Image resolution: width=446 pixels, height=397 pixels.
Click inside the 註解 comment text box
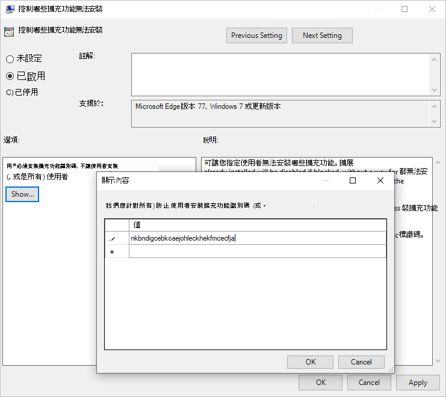pos(281,75)
